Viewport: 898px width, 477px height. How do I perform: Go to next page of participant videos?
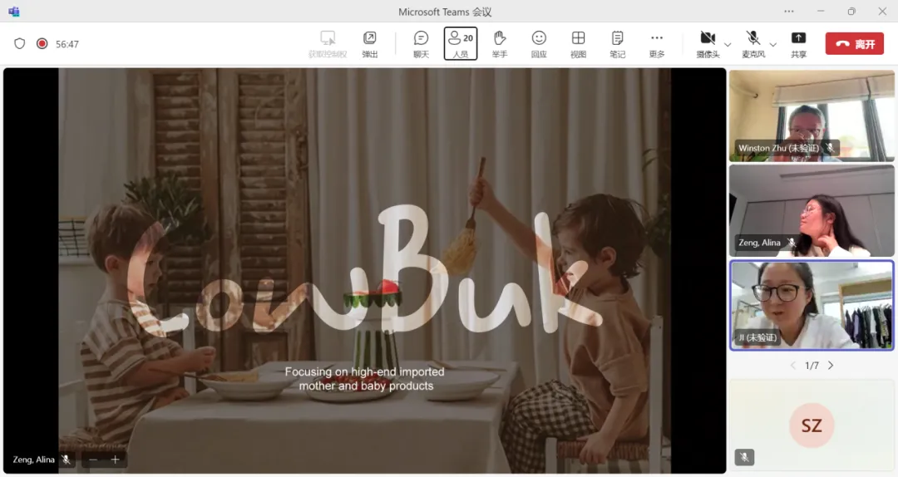click(831, 366)
